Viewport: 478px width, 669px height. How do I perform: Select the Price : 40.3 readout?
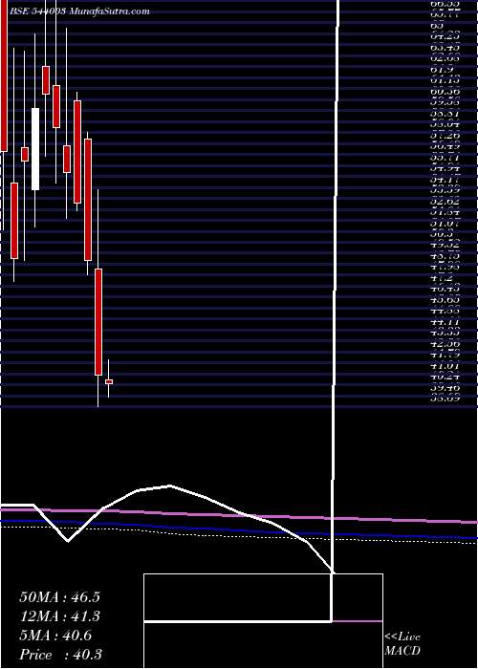point(60,655)
